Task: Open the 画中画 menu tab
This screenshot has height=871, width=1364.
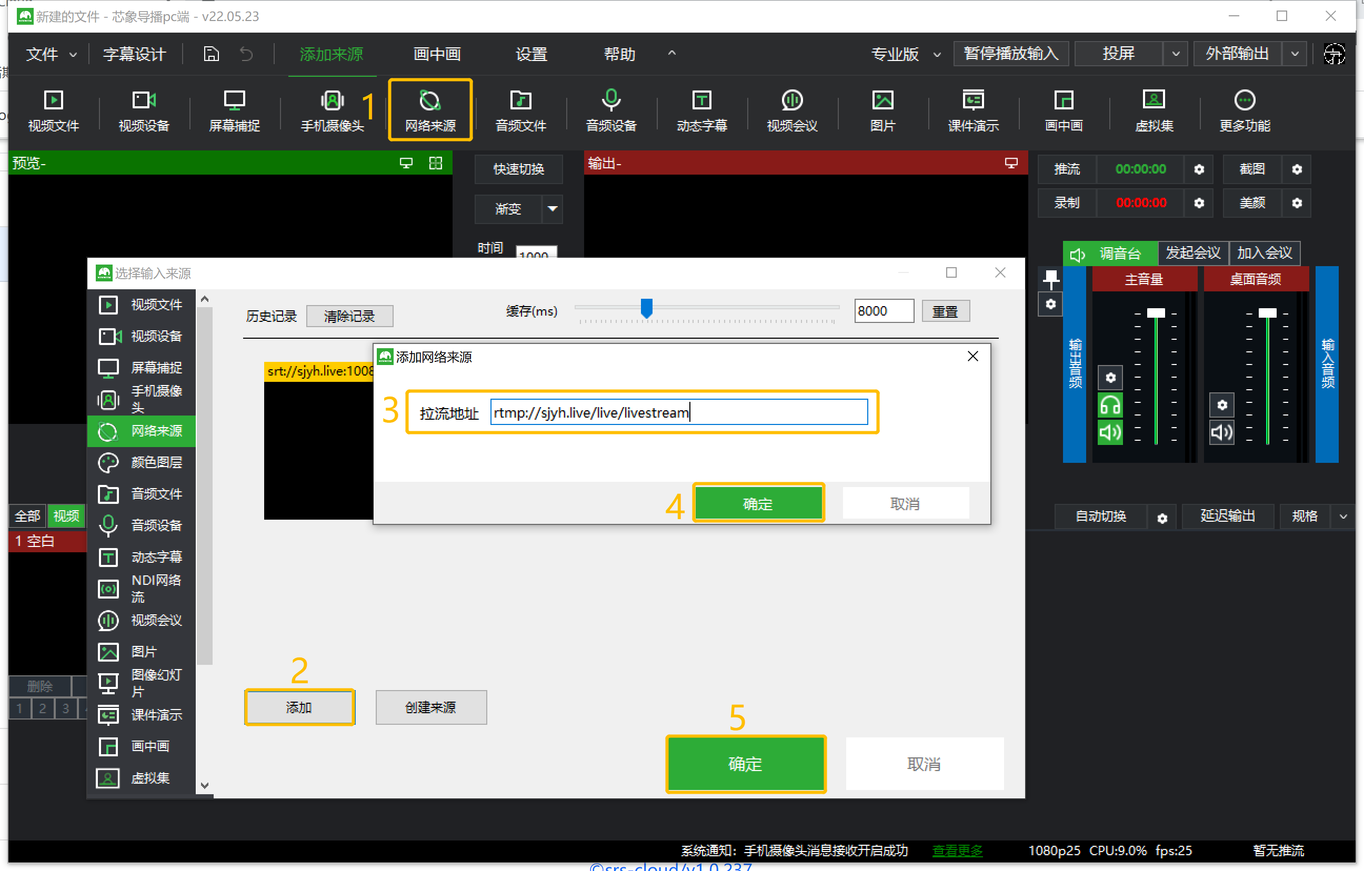Action: pyautogui.click(x=437, y=54)
